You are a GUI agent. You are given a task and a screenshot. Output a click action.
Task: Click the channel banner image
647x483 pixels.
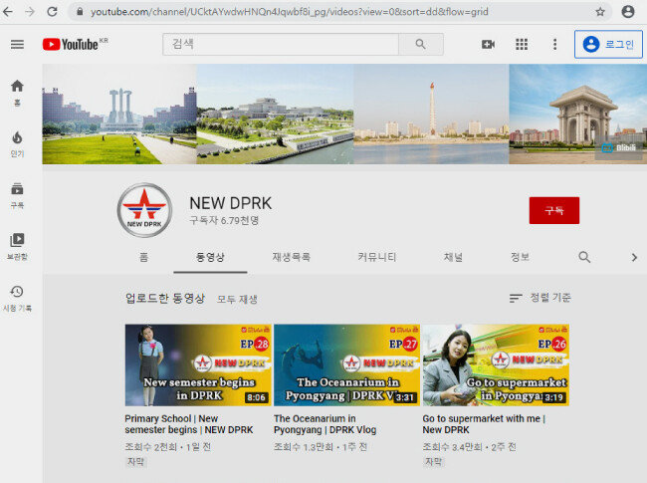(344, 114)
